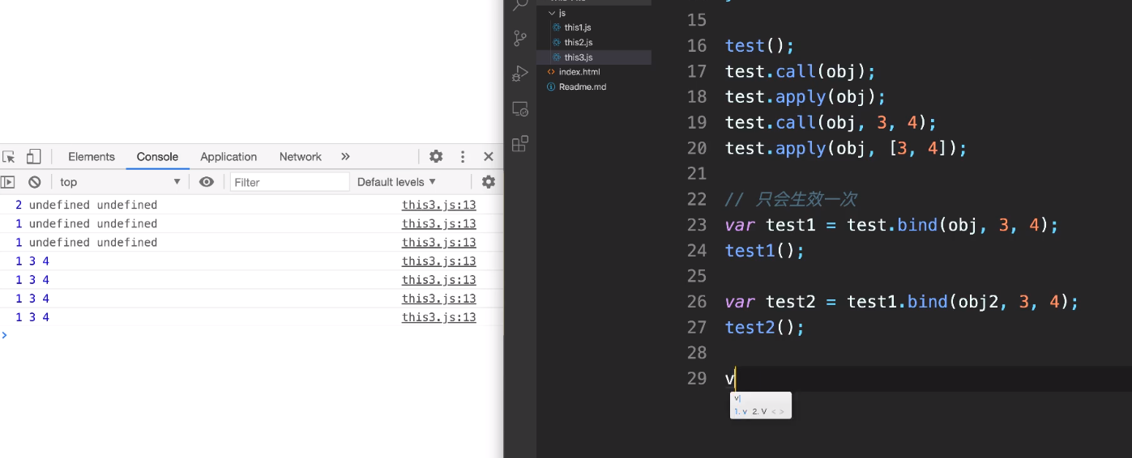Activate the DevTools inspect element picker

click(8, 157)
